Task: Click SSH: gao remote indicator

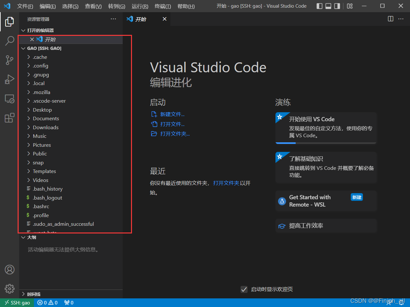Action: click(x=17, y=303)
